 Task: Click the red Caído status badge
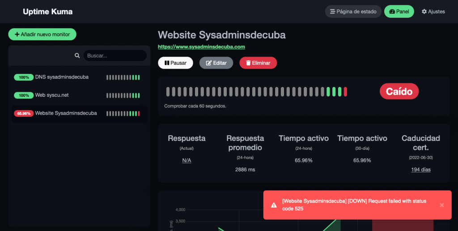tap(399, 91)
